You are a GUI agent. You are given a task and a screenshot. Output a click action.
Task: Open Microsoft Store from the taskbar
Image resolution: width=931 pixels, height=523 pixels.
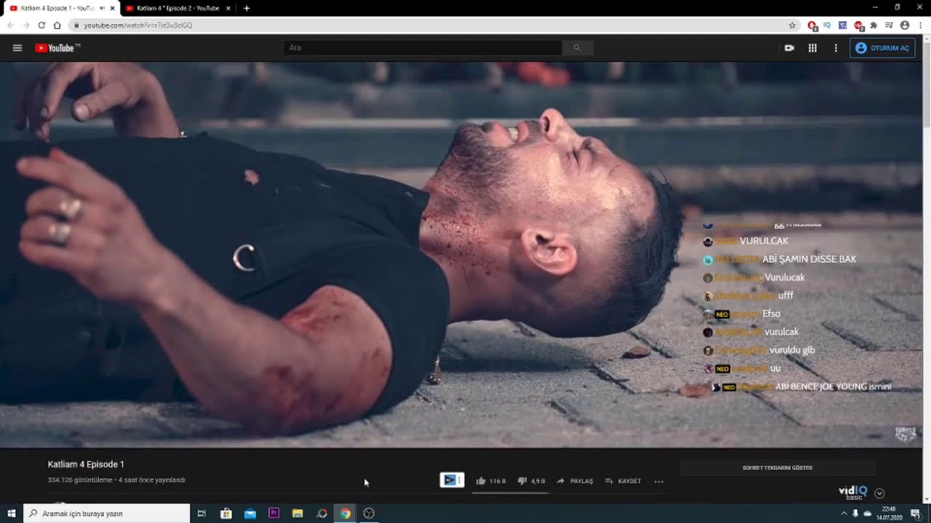pyautogui.click(x=226, y=514)
